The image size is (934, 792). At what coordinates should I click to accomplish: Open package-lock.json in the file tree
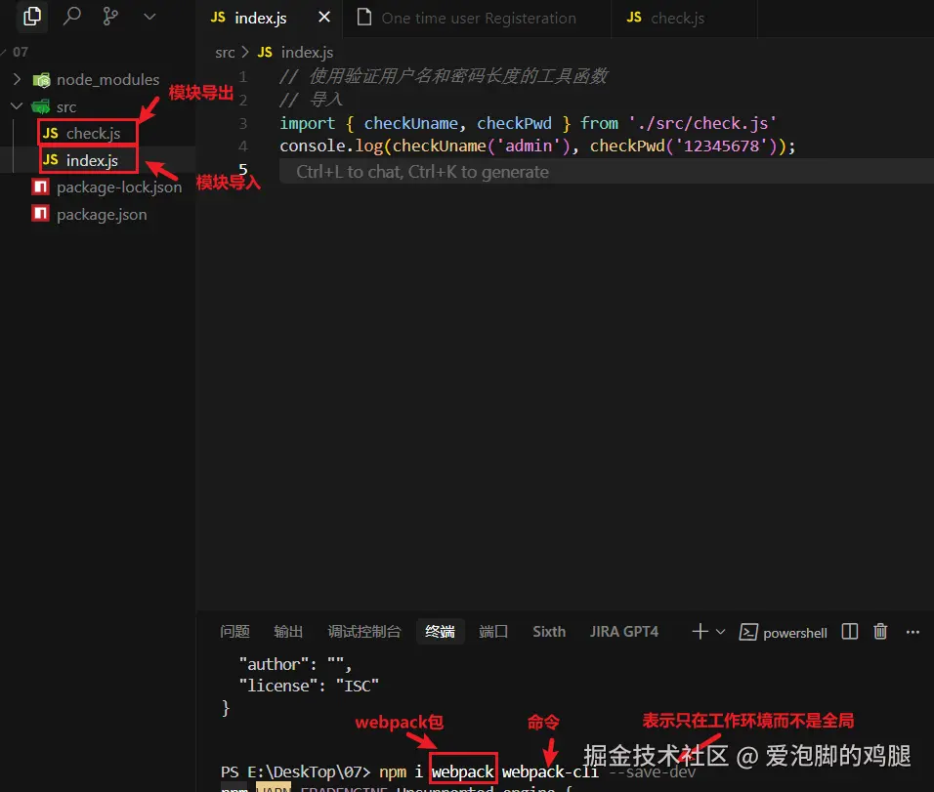pyautogui.click(x=119, y=187)
